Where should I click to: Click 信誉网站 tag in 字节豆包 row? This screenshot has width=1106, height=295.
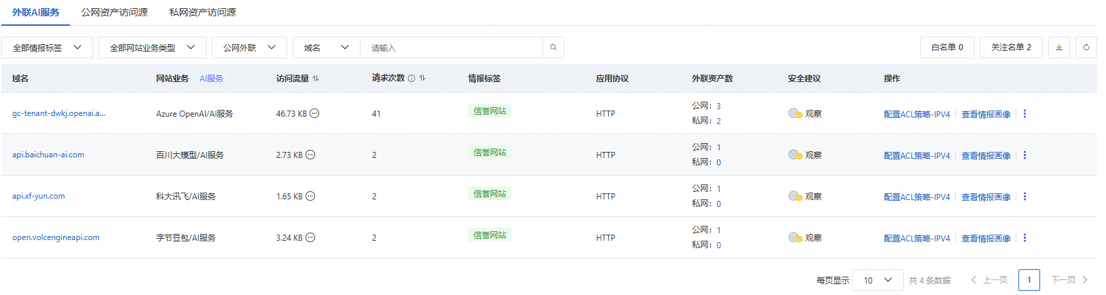pyautogui.click(x=490, y=235)
